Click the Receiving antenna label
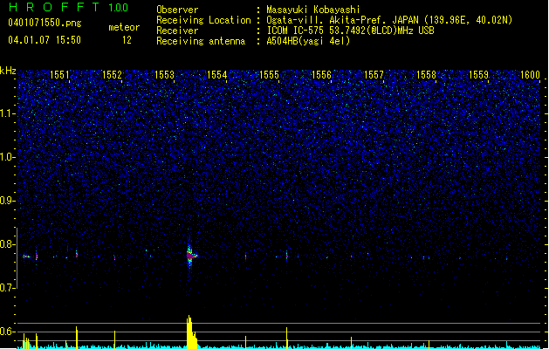This screenshot has width=549, height=349. [201, 41]
